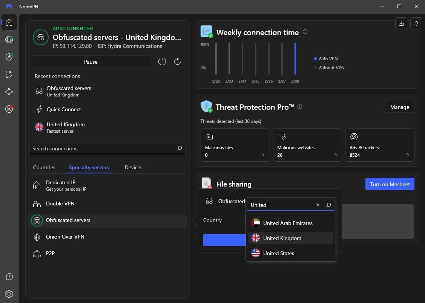Image resolution: width=425 pixels, height=303 pixels.
Task: Open the Malicious websites threat card
Action: [307, 145]
